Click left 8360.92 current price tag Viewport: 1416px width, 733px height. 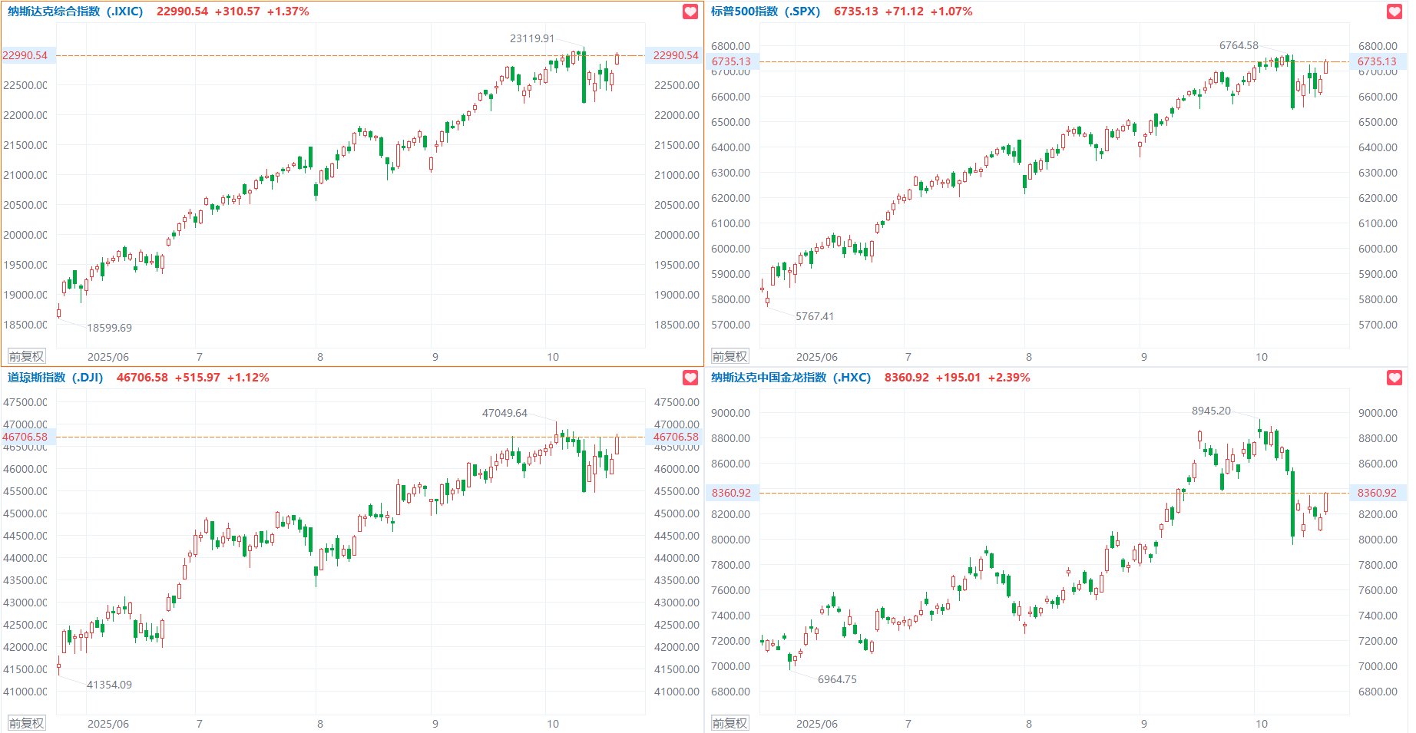click(731, 493)
